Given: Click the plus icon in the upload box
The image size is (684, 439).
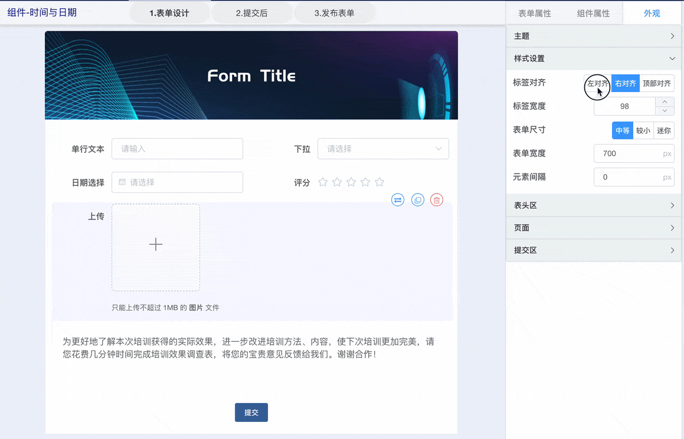Looking at the screenshot, I should [156, 244].
